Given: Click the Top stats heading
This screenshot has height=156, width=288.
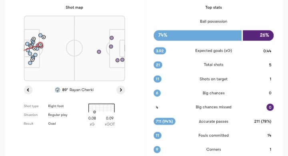Looking at the screenshot, I should click(x=214, y=8).
